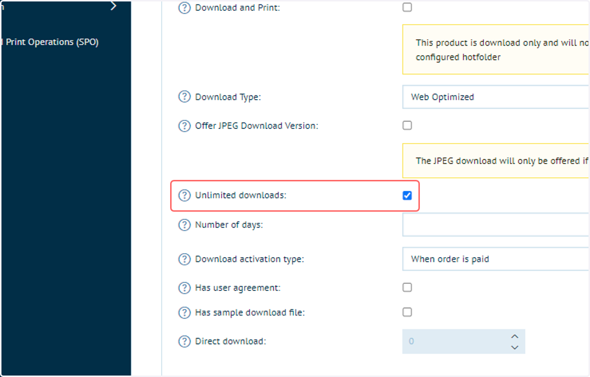Click help icon for Has sample download file
Screen dimensions: 590x377
[184, 313]
